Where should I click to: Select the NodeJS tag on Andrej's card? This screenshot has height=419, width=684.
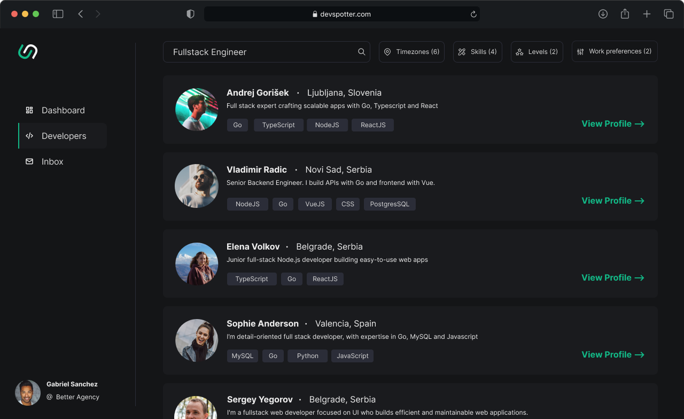[327, 125]
